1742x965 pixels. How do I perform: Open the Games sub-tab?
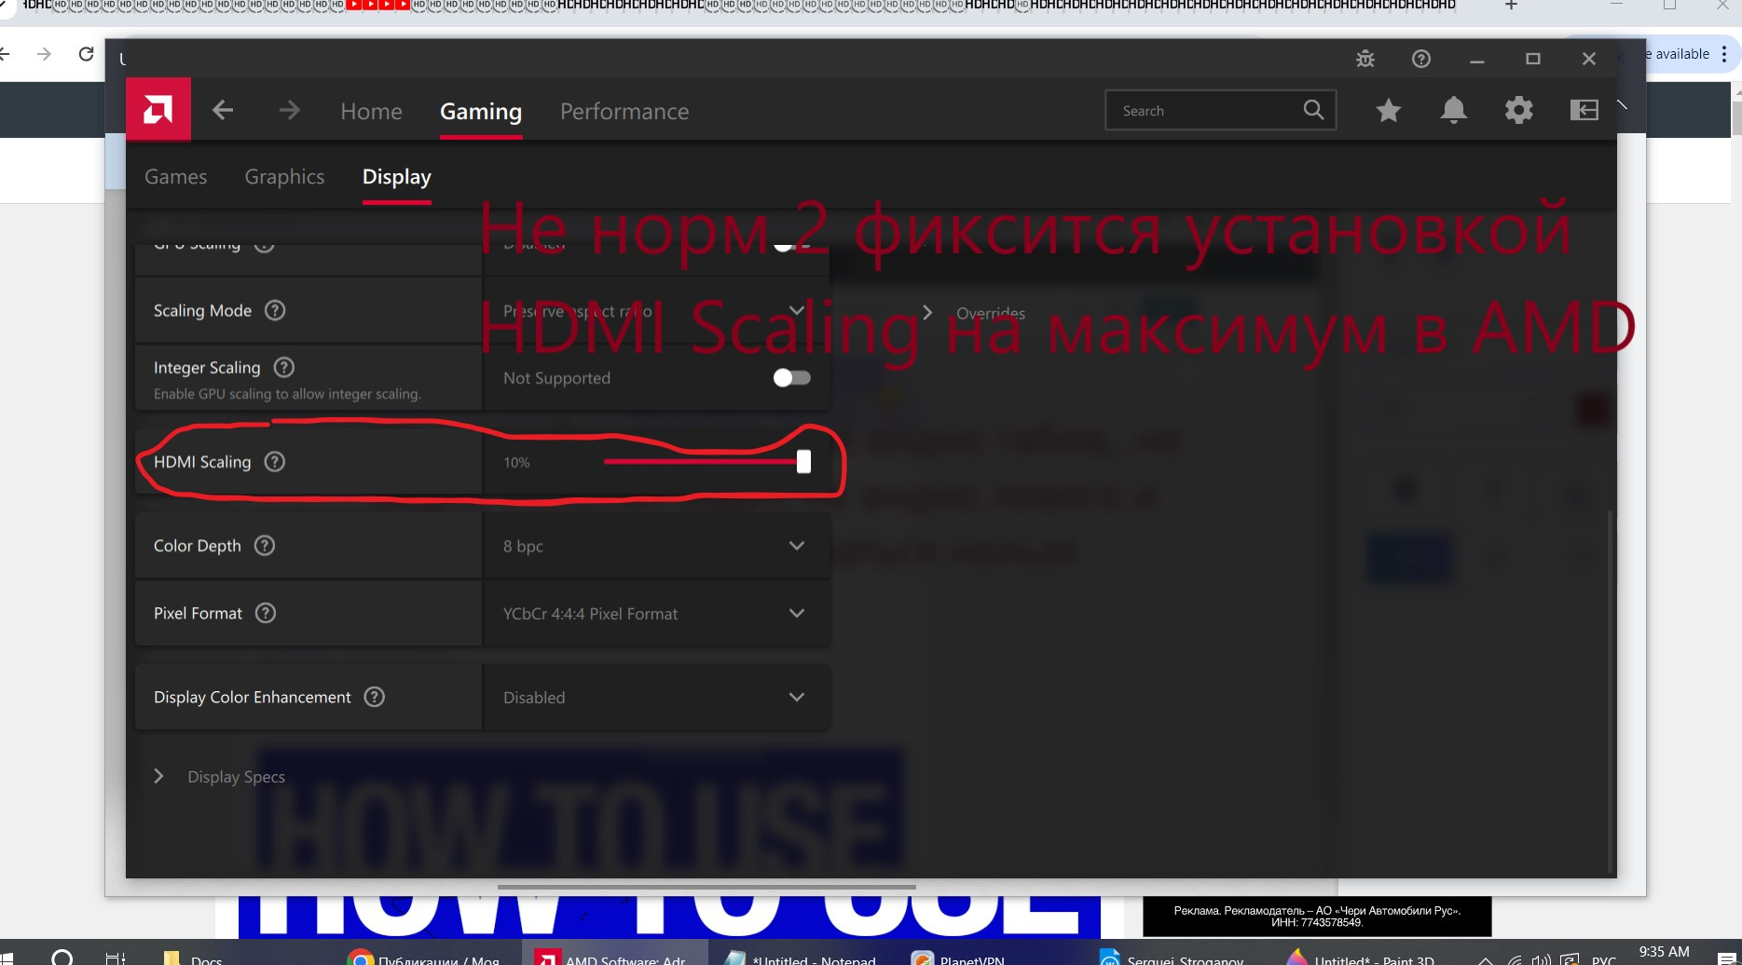[x=175, y=176]
